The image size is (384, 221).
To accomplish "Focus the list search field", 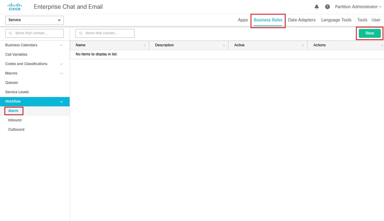I will [105, 33].
